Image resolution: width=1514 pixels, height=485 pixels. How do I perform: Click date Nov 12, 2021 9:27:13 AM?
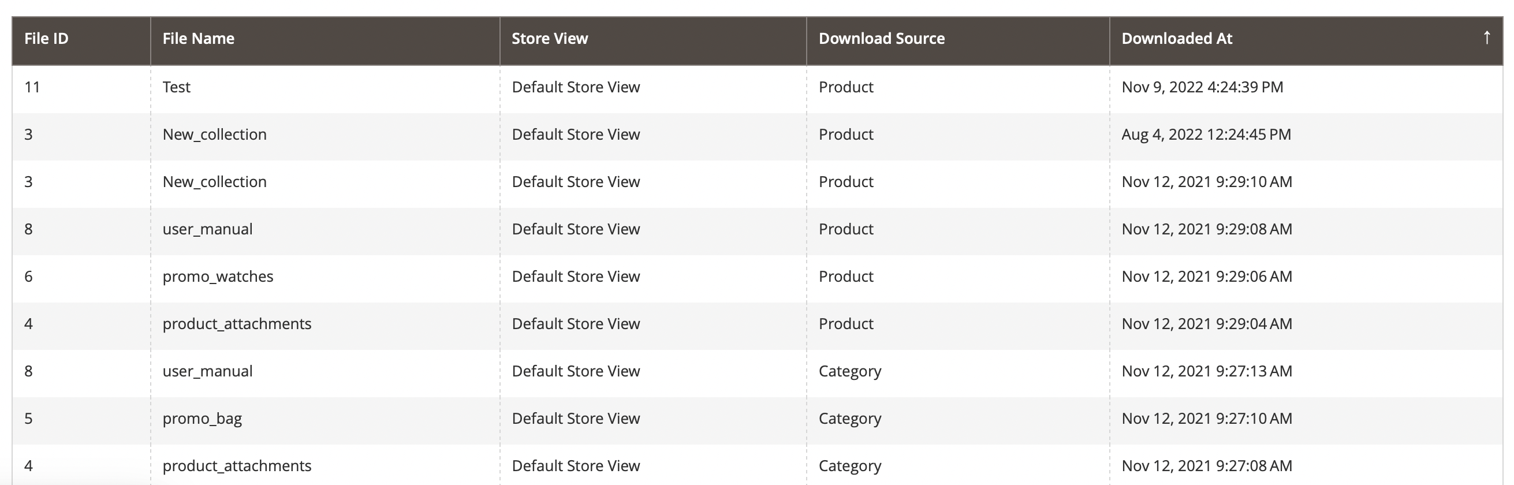(x=1207, y=371)
